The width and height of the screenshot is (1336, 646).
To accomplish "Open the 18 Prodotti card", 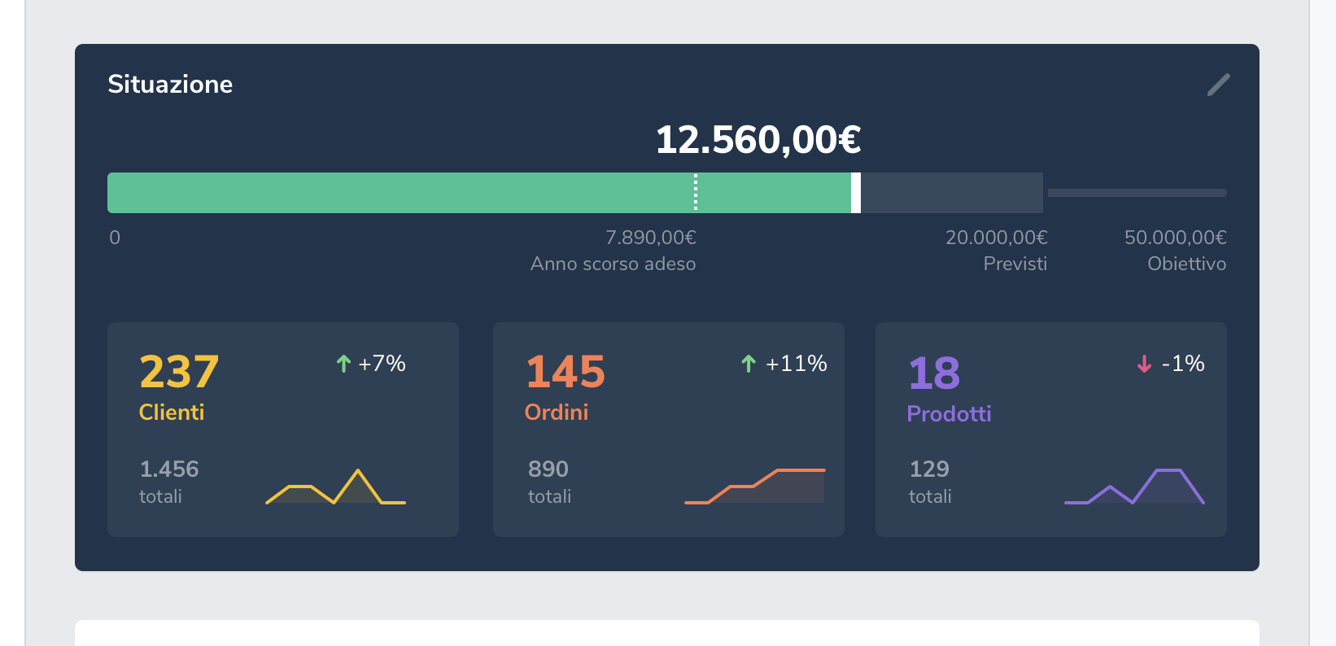I will pos(1050,430).
